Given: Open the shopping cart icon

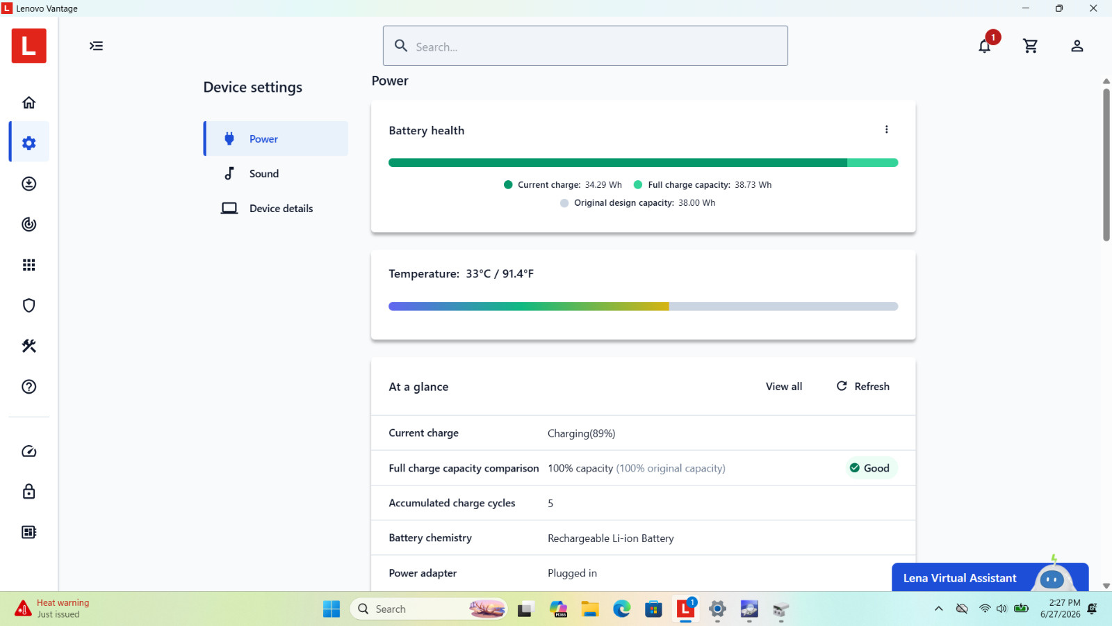Looking at the screenshot, I should pyautogui.click(x=1031, y=46).
